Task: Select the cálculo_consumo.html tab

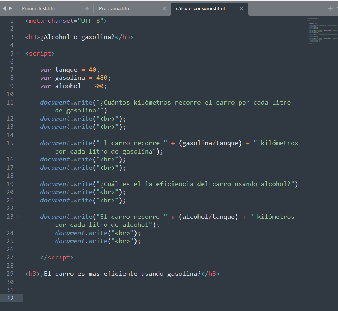Action: pyautogui.click(x=200, y=9)
